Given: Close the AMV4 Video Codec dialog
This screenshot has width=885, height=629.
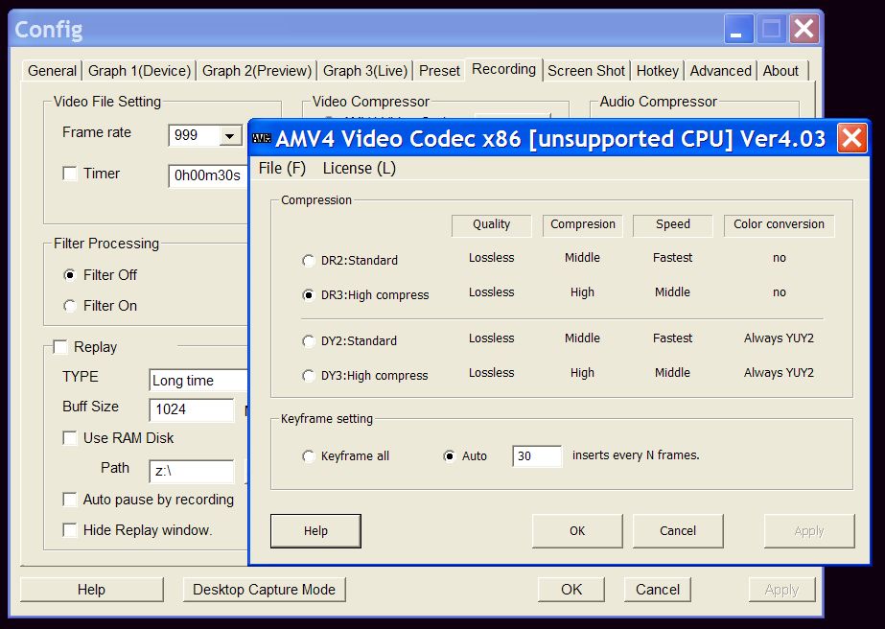Looking at the screenshot, I should coord(851,138).
